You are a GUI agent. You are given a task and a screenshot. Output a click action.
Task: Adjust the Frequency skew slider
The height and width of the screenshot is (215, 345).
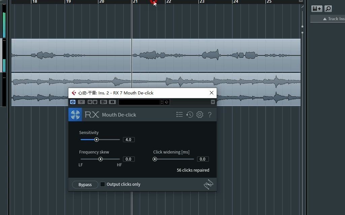(x=100, y=159)
